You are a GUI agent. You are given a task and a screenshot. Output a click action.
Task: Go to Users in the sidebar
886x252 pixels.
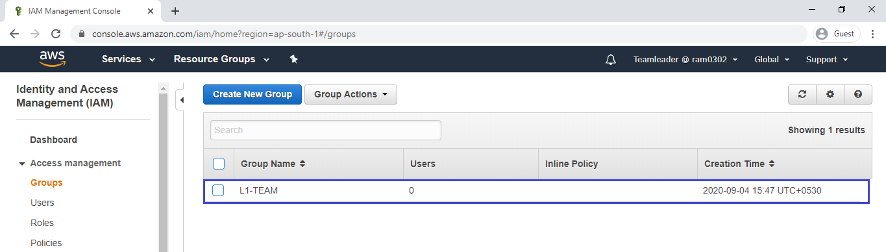click(x=42, y=203)
